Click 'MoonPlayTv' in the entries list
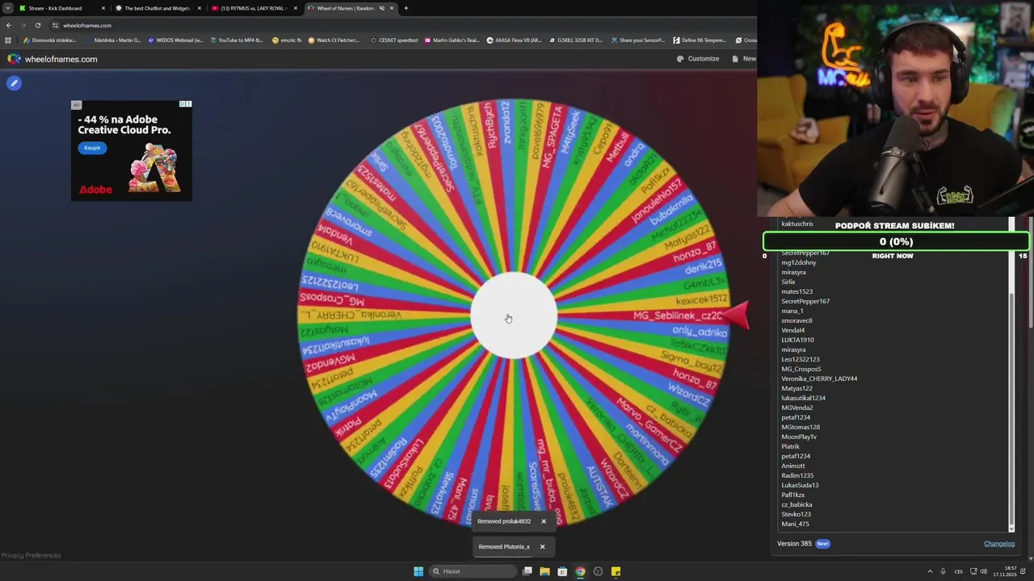Screen dimensions: 1034x581 [799, 437]
